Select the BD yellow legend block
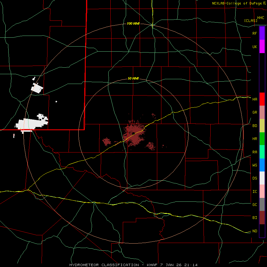This screenshot has width=267, height=267. [262, 126]
